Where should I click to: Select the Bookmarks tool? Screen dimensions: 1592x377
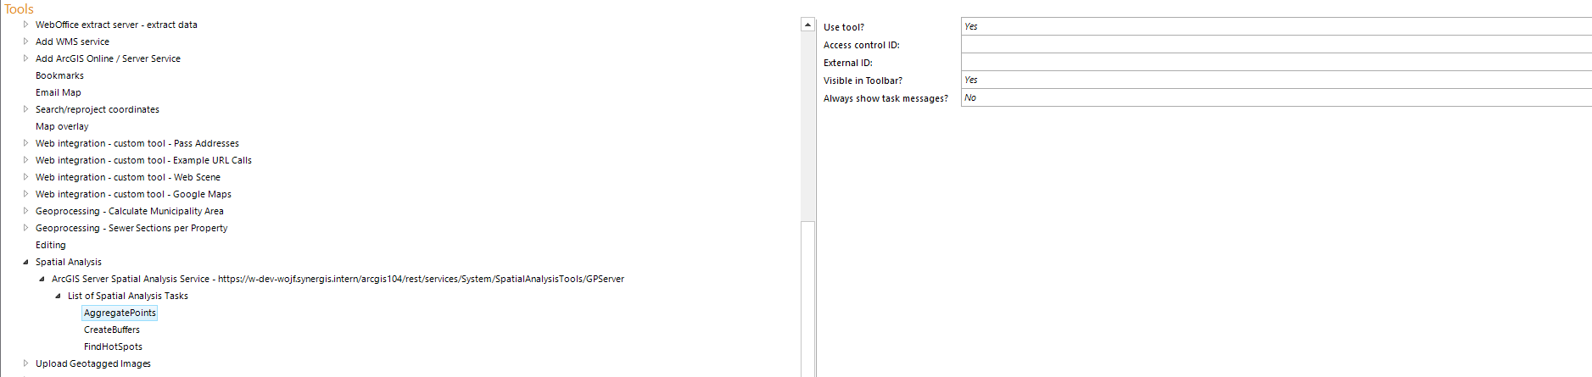pos(59,75)
